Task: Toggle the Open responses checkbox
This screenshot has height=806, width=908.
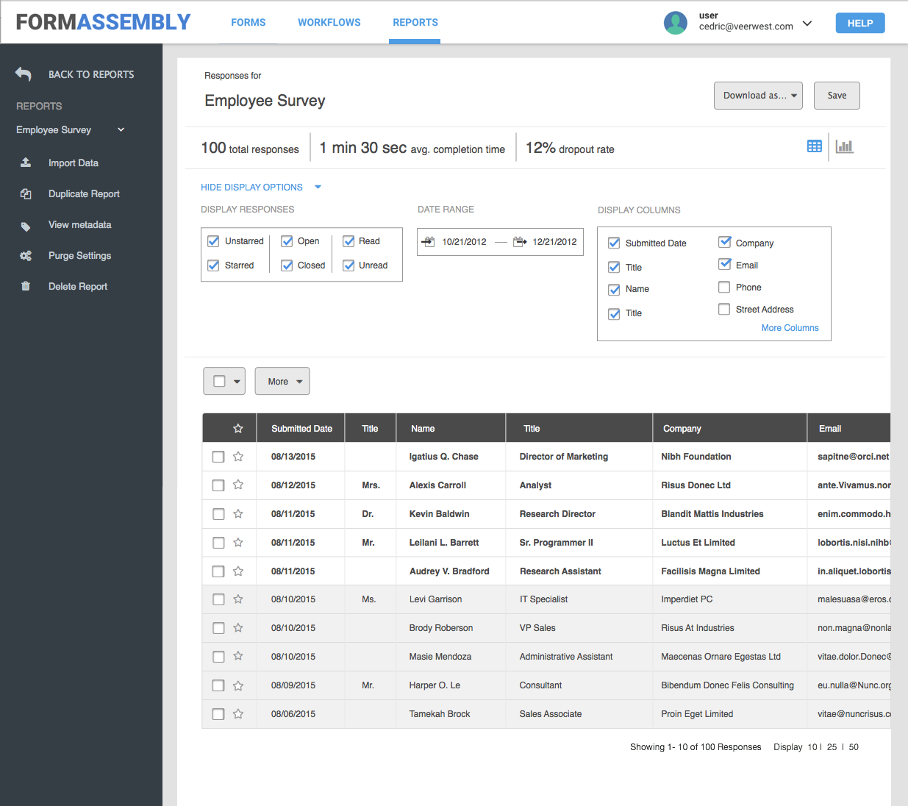Action: [x=287, y=241]
